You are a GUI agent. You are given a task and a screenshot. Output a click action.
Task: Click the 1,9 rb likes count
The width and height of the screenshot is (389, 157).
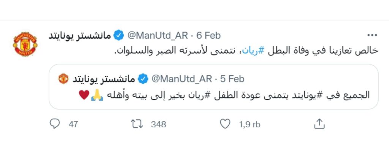(x=250, y=124)
